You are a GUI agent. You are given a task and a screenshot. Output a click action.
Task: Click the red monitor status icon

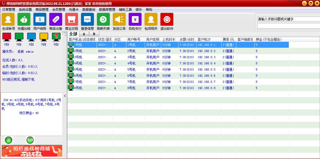(6, 36)
